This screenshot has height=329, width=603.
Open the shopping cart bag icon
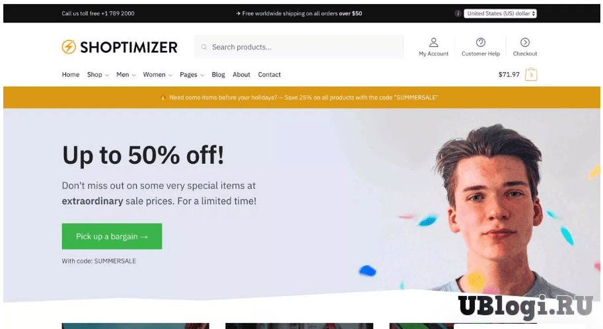pyautogui.click(x=531, y=74)
